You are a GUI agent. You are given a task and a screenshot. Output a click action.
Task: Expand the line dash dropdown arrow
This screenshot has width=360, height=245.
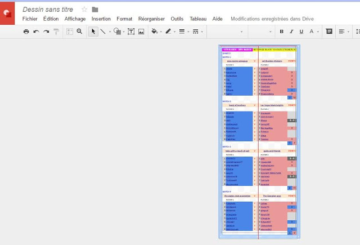202,32
